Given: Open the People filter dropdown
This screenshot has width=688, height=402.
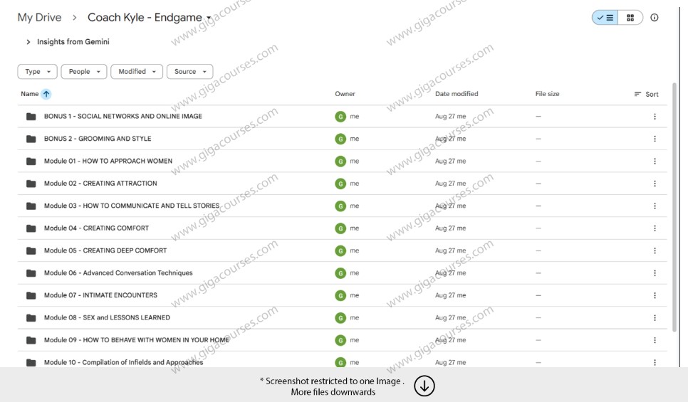Looking at the screenshot, I should click(x=84, y=72).
